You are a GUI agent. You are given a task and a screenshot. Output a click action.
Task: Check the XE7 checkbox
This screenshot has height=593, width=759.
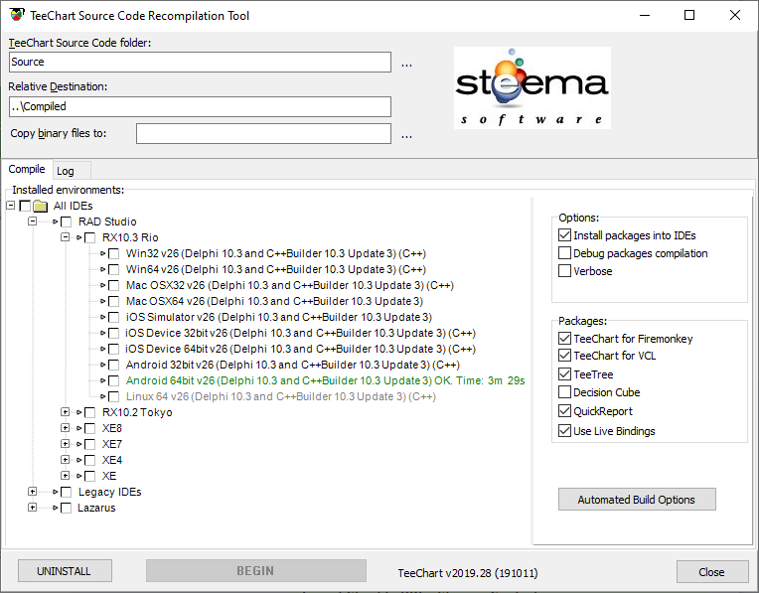(x=90, y=444)
